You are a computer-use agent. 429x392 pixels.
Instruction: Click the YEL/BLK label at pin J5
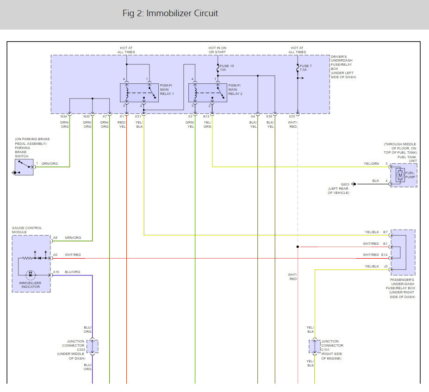[372, 266]
